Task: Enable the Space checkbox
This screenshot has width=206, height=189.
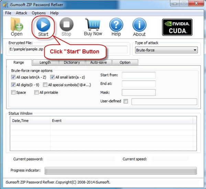Action: (x=13, y=92)
